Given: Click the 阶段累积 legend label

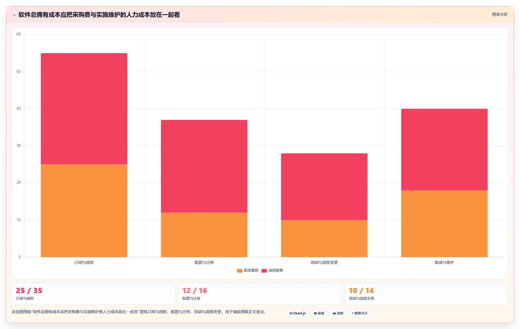Looking at the screenshot, I should tap(251, 270).
